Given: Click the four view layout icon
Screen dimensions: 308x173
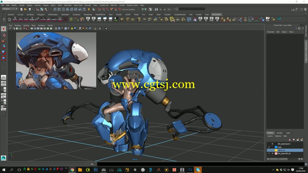Looking at the screenshot, I should [3, 84].
